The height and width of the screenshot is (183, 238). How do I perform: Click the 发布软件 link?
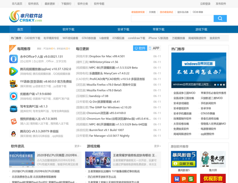221,4
